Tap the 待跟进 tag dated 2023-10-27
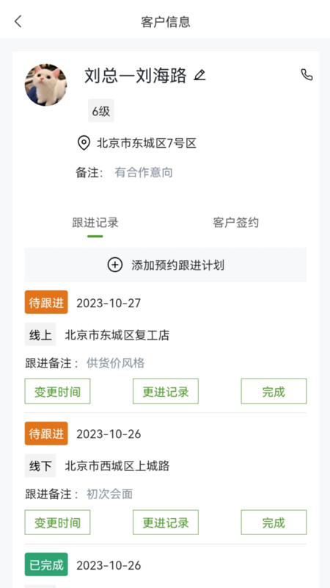Screen dimensions: 330x588 pos(46,302)
